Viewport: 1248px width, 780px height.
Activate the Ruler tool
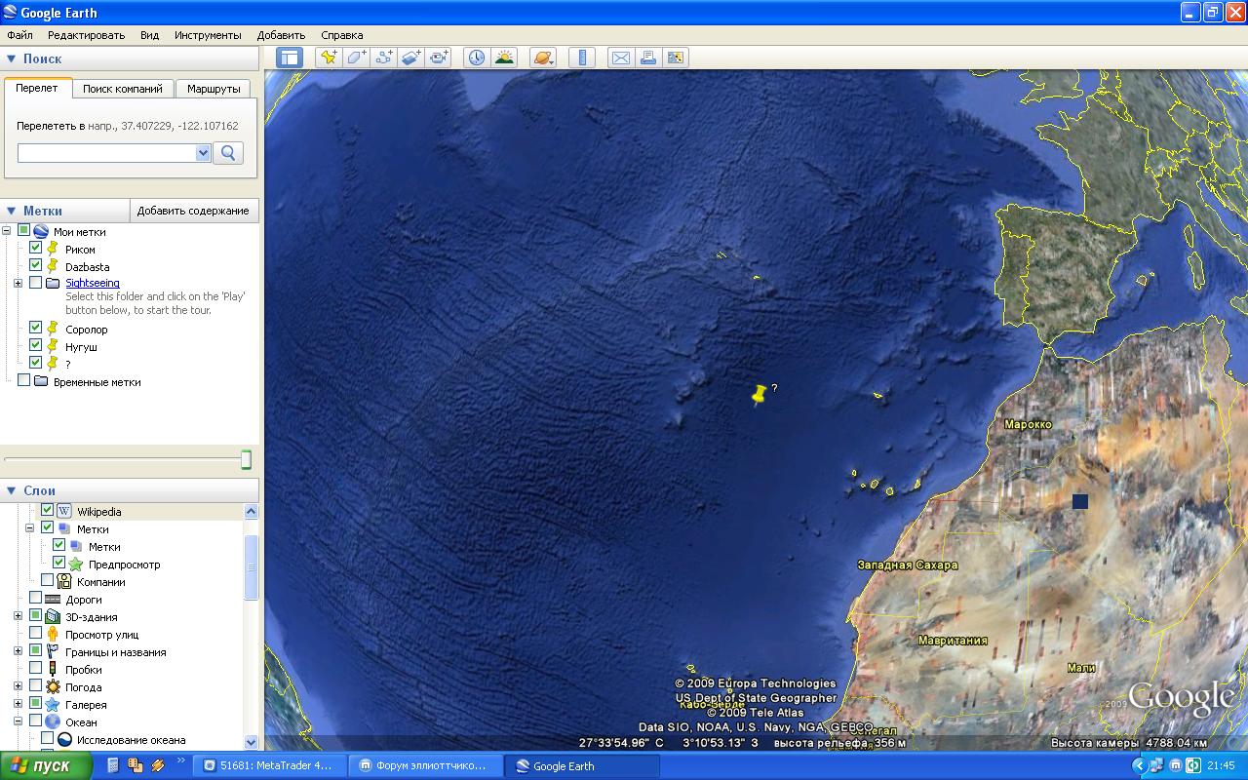[x=582, y=58]
